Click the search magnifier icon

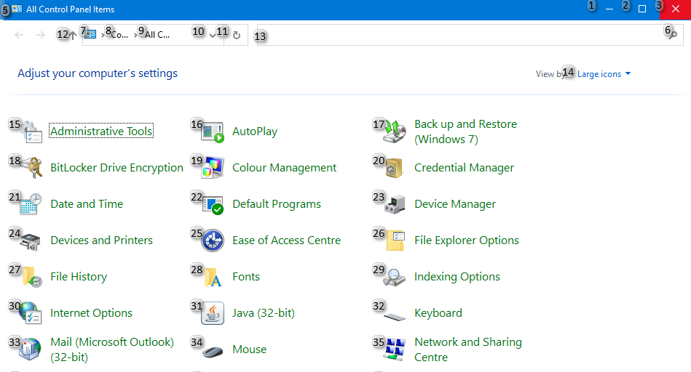(x=673, y=35)
